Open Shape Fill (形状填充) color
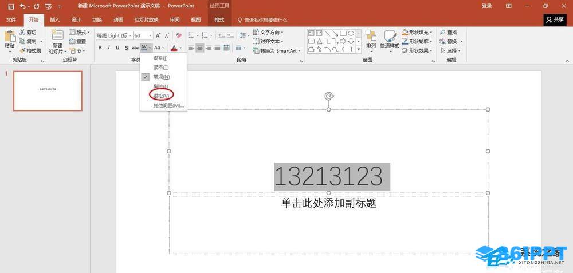This screenshot has height=273, width=573. click(x=417, y=33)
